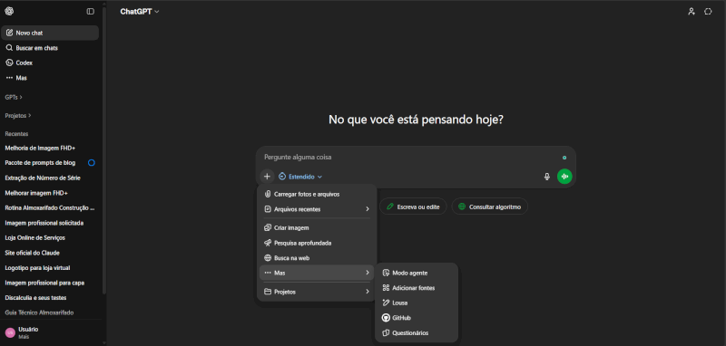726x346 pixels.
Task: Click the blue circle indicator beside Pacote de prompts
Action: [92, 163]
